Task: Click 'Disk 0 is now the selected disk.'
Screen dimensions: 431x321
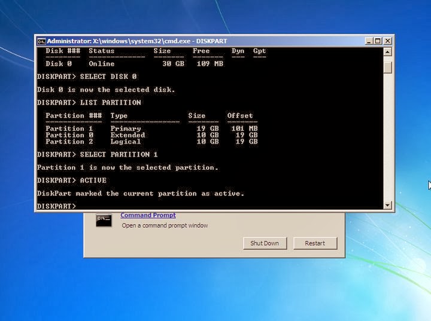Action: [106, 90]
